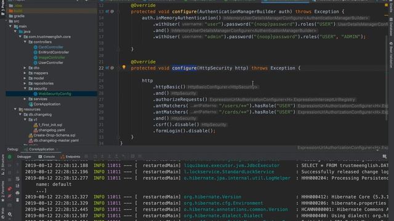
Task: Open Create-Drop-Schema.sql file
Action: [x=54, y=135]
